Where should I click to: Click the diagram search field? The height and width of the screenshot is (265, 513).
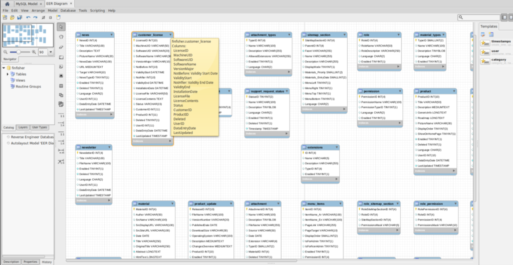[x=482, y=17]
